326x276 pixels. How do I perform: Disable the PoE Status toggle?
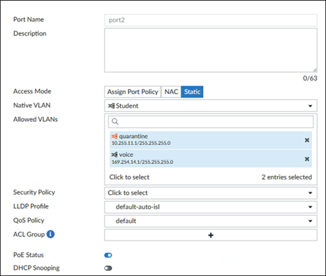pyautogui.click(x=108, y=255)
